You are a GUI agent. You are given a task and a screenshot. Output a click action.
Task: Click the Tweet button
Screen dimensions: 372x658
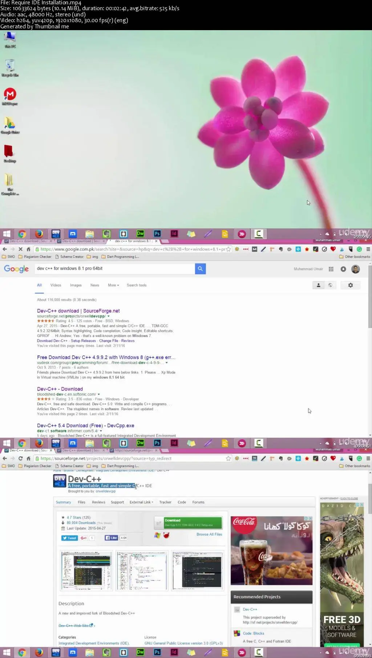tap(70, 538)
